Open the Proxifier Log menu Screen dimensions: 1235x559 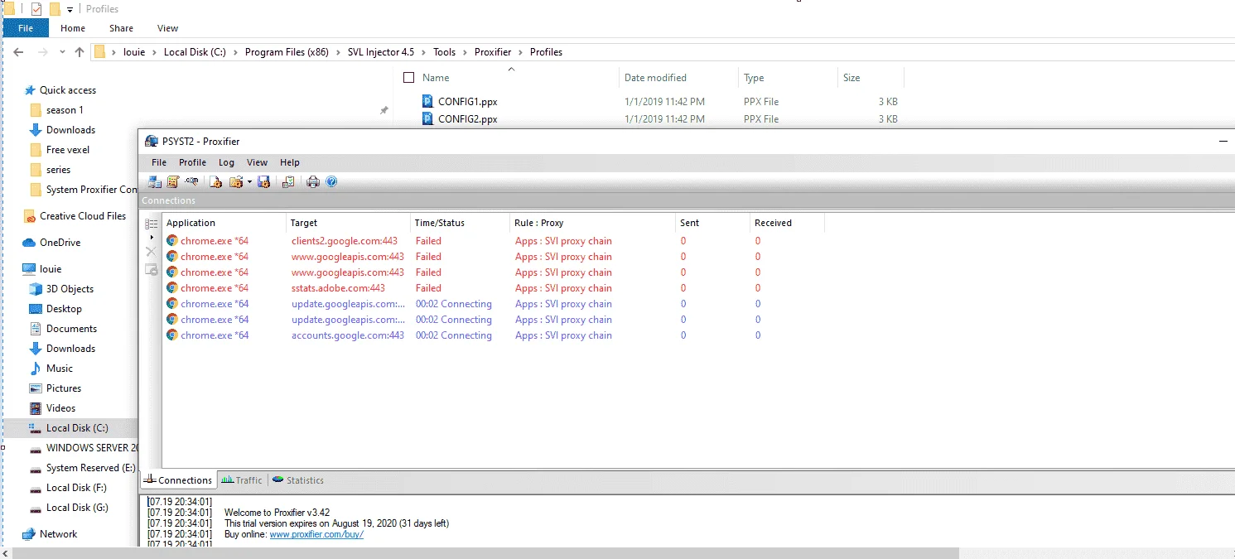click(x=226, y=162)
